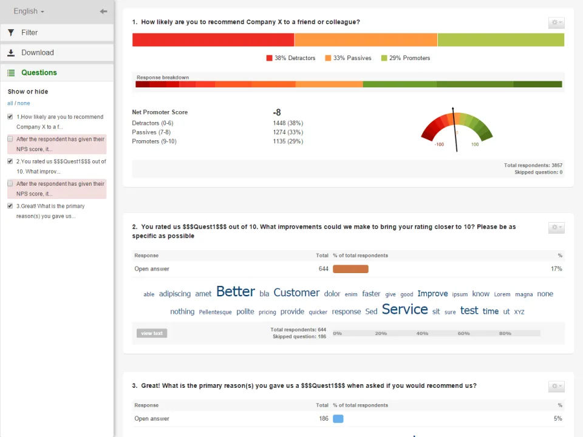This screenshot has width=583, height=437.
Task: Click the NPS gauge chart
Action: point(457,129)
